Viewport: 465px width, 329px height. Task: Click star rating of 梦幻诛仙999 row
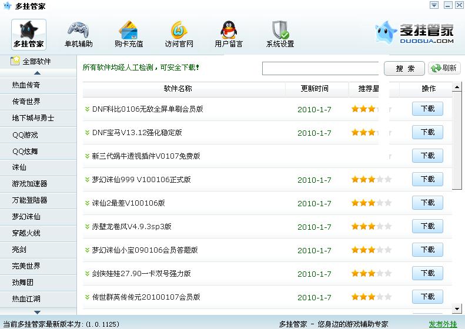click(372, 179)
